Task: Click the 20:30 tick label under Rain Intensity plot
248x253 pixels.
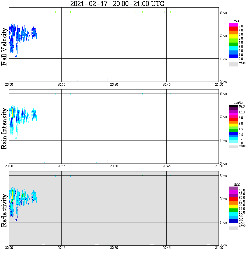Action: [114, 166]
